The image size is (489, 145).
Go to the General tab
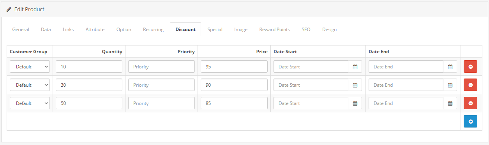pyautogui.click(x=21, y=29)
